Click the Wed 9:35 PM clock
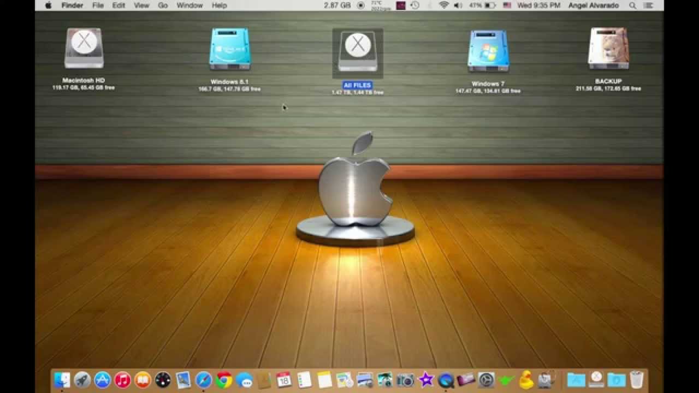The width and height of the screenshot is (699, 393). [x=539, y=5]
